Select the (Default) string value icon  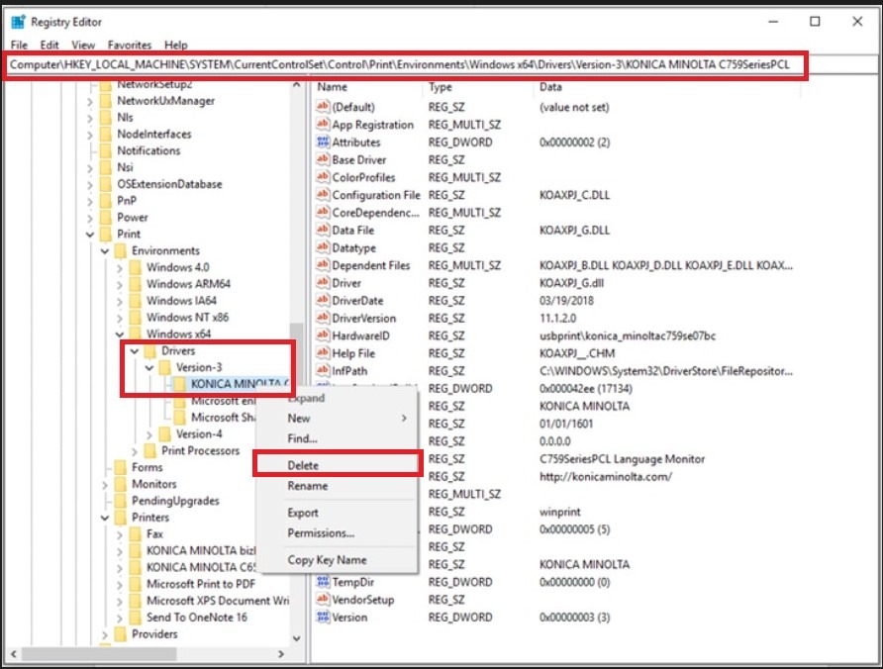point(323,107)
